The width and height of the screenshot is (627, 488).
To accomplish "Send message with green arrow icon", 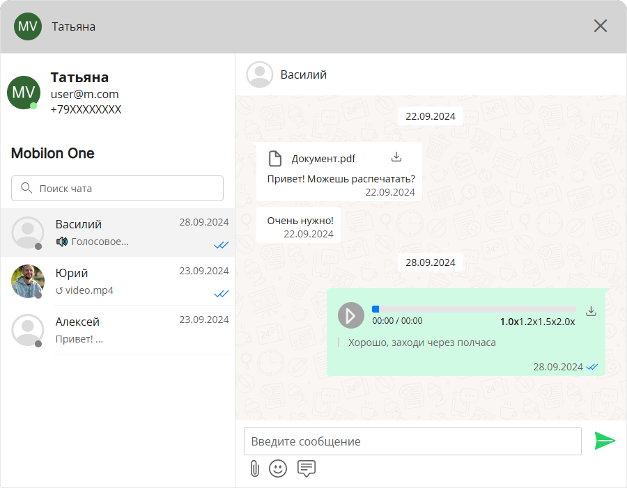I will pyautogui.click(x=605, y=441).
